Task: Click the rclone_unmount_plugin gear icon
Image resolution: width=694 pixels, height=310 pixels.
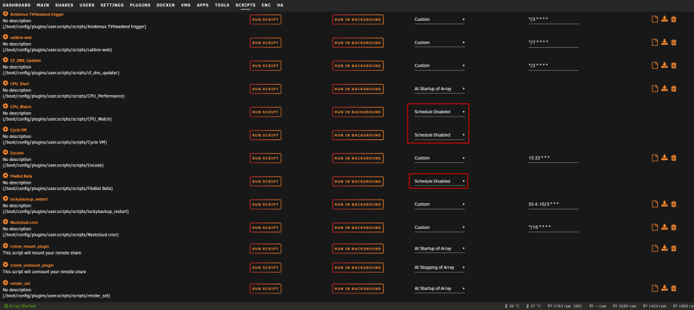Action: [x=6, y=265]
